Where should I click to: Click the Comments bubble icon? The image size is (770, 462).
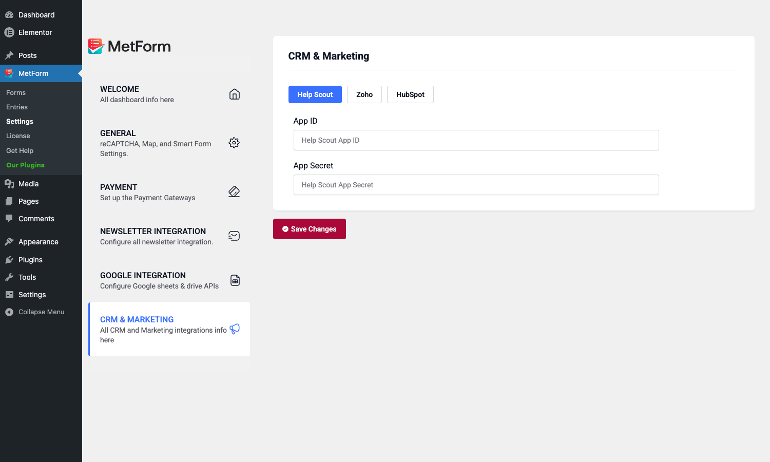point(9,219)
